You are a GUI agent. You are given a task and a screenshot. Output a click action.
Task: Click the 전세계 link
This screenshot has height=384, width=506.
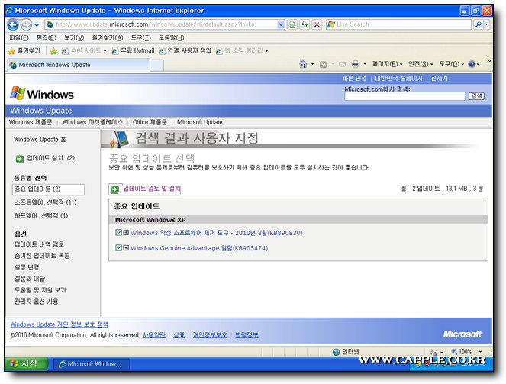439,79
